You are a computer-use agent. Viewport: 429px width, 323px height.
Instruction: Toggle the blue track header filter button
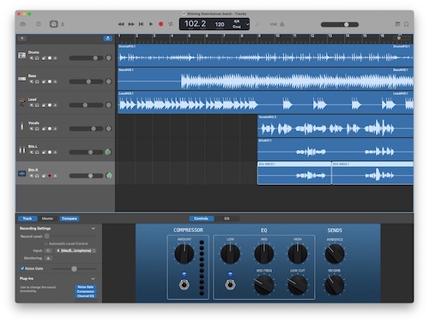(x=107, y=39)
